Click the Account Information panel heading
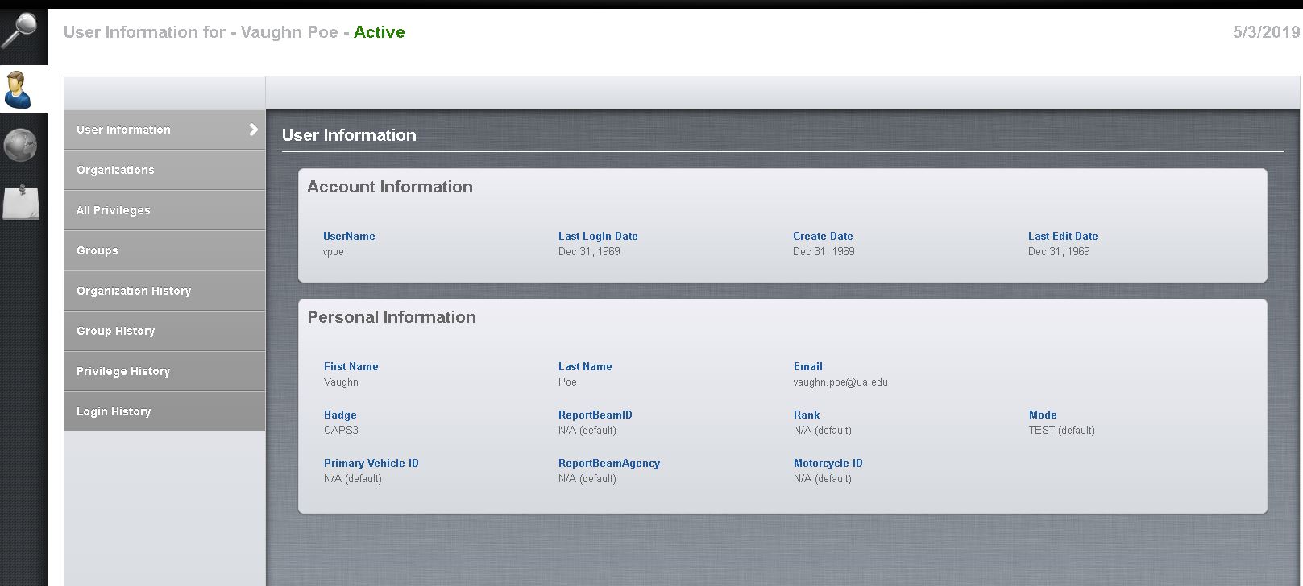 click(390, 187)
